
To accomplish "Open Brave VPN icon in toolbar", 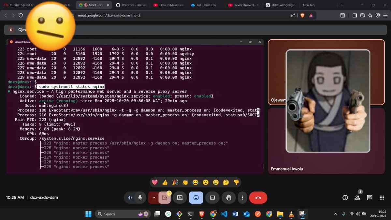I will pyautogui.click(x=378, y=15).
